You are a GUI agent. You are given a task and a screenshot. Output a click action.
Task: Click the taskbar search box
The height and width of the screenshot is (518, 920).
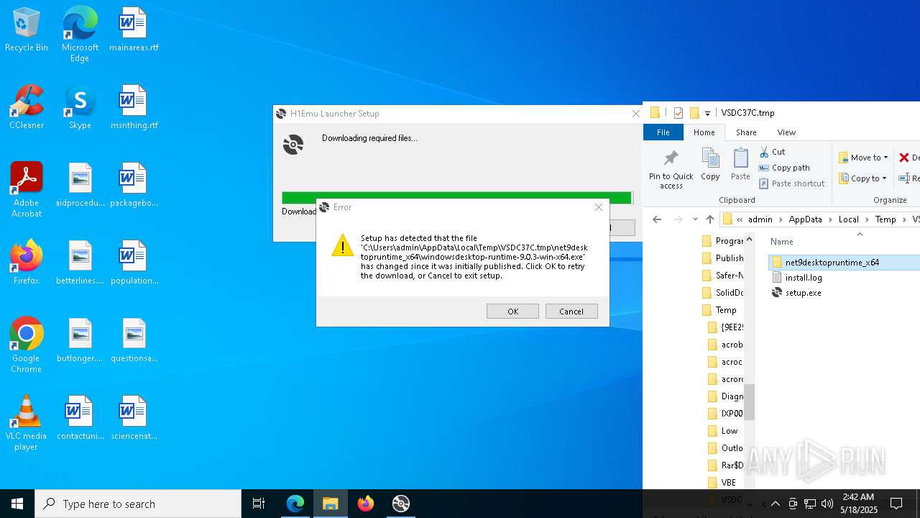point(138,504)
